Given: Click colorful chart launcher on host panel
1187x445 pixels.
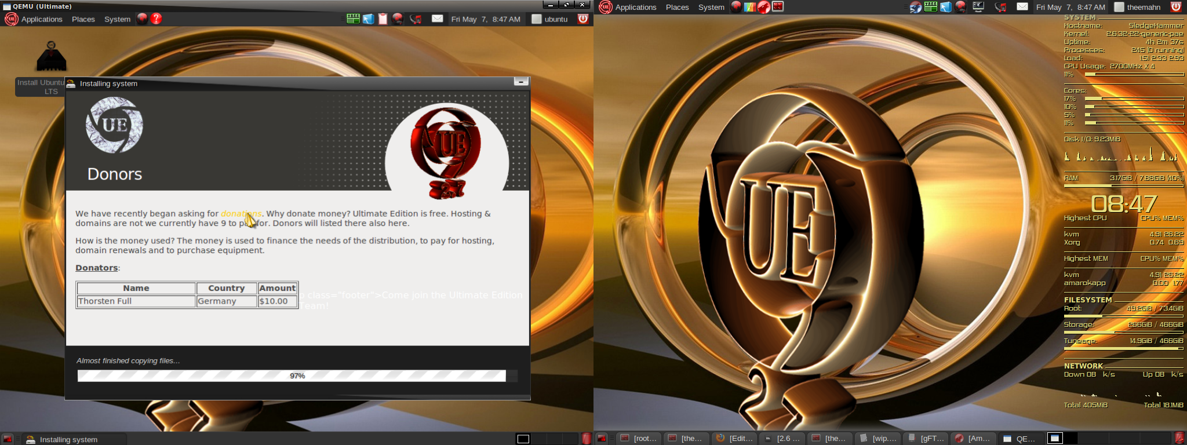Looking at the screenshot, I should tap(750, 7).
